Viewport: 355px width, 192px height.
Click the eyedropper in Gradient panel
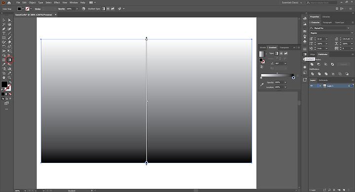(x=262, y=84)
